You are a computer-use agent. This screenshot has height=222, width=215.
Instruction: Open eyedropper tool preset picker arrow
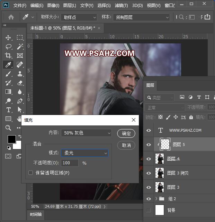pos(33,17)
